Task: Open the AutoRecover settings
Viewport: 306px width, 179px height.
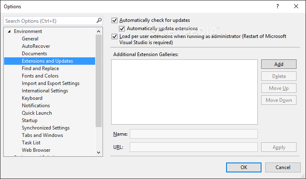Action: pyautogui.click(x=36, y=46)
